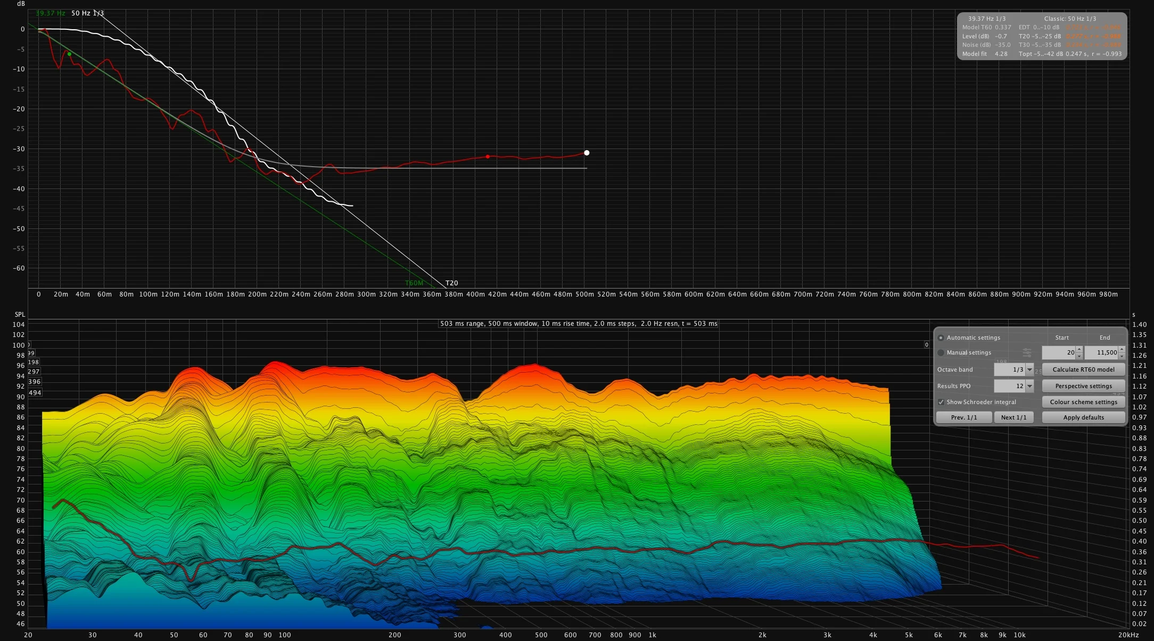The height and width of the screenshot is (641, 1154).
Task: Click the Apply defaults button
Action: 1083,417
